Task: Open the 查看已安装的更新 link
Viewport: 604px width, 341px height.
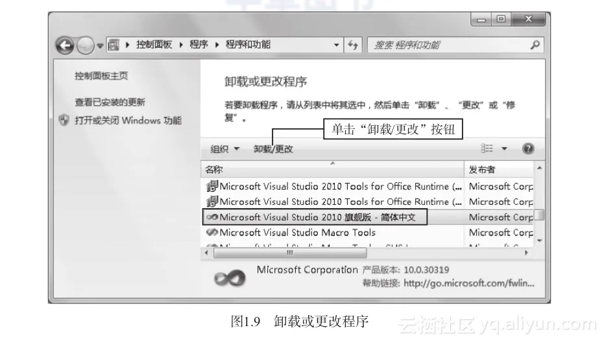Action: pos(110,102)
